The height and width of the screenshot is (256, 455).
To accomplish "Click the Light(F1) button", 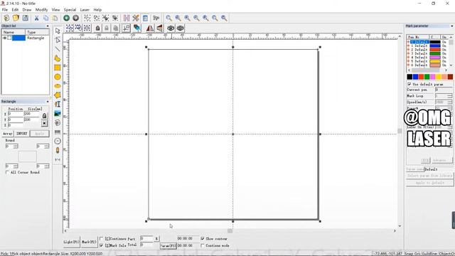I will 71,242.
